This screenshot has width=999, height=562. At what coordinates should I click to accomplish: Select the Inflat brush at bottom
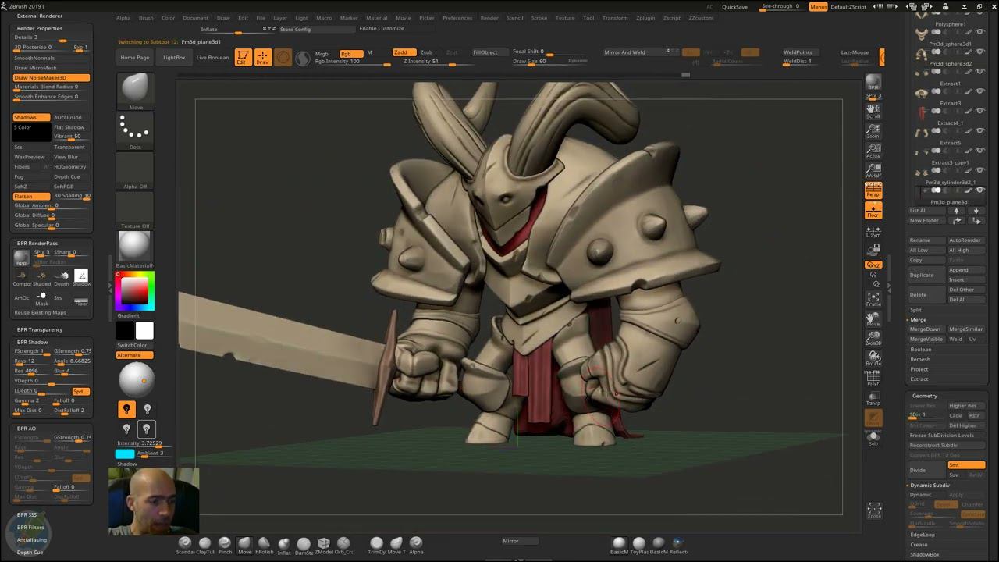(x=284, y=545)
